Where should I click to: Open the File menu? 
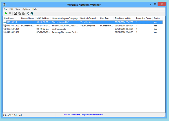point(6,9)
